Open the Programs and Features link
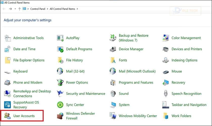 click(136, 82)
